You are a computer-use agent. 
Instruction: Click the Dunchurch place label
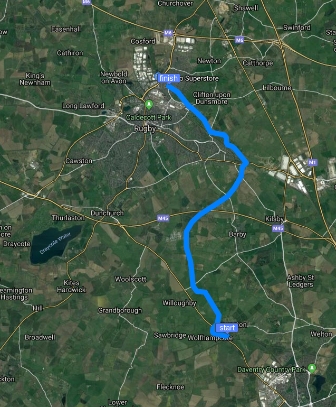107,213
